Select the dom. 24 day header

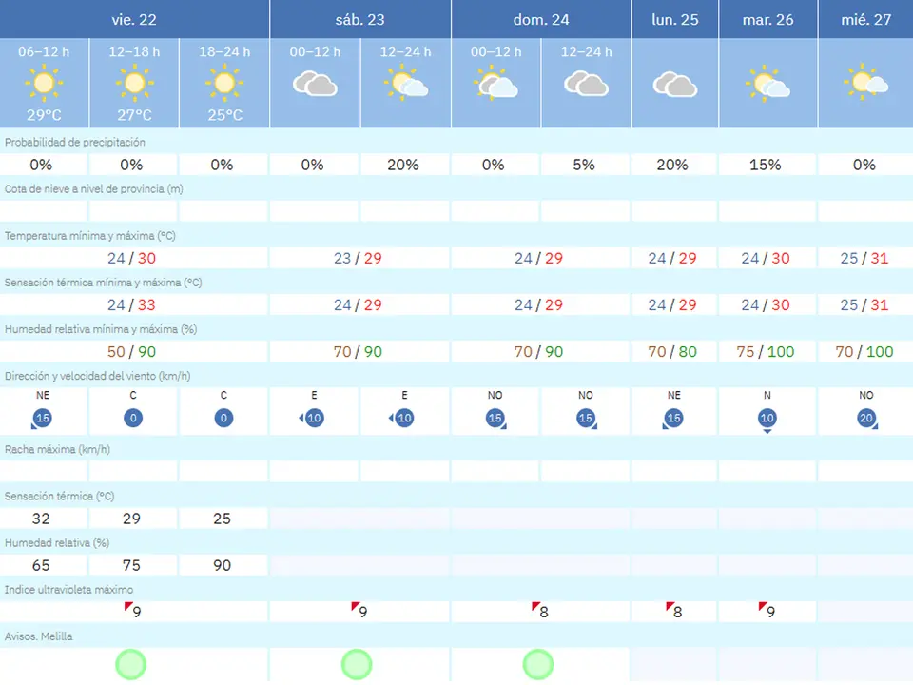point(541,19)
